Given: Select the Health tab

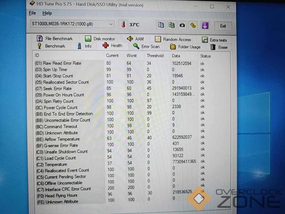Looking at the screenshot, I should click(x=112, y=45).
